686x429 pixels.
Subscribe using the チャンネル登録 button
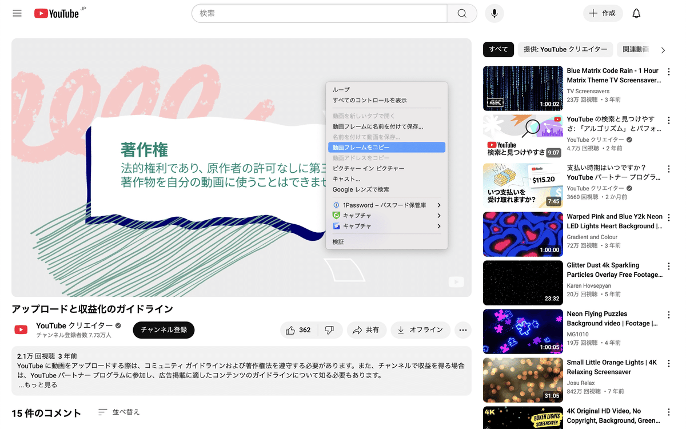click(x=163, y=330)
